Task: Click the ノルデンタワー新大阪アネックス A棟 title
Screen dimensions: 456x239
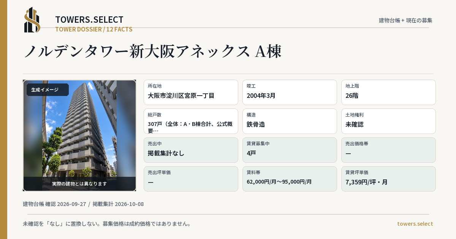Action: (152, 52)
